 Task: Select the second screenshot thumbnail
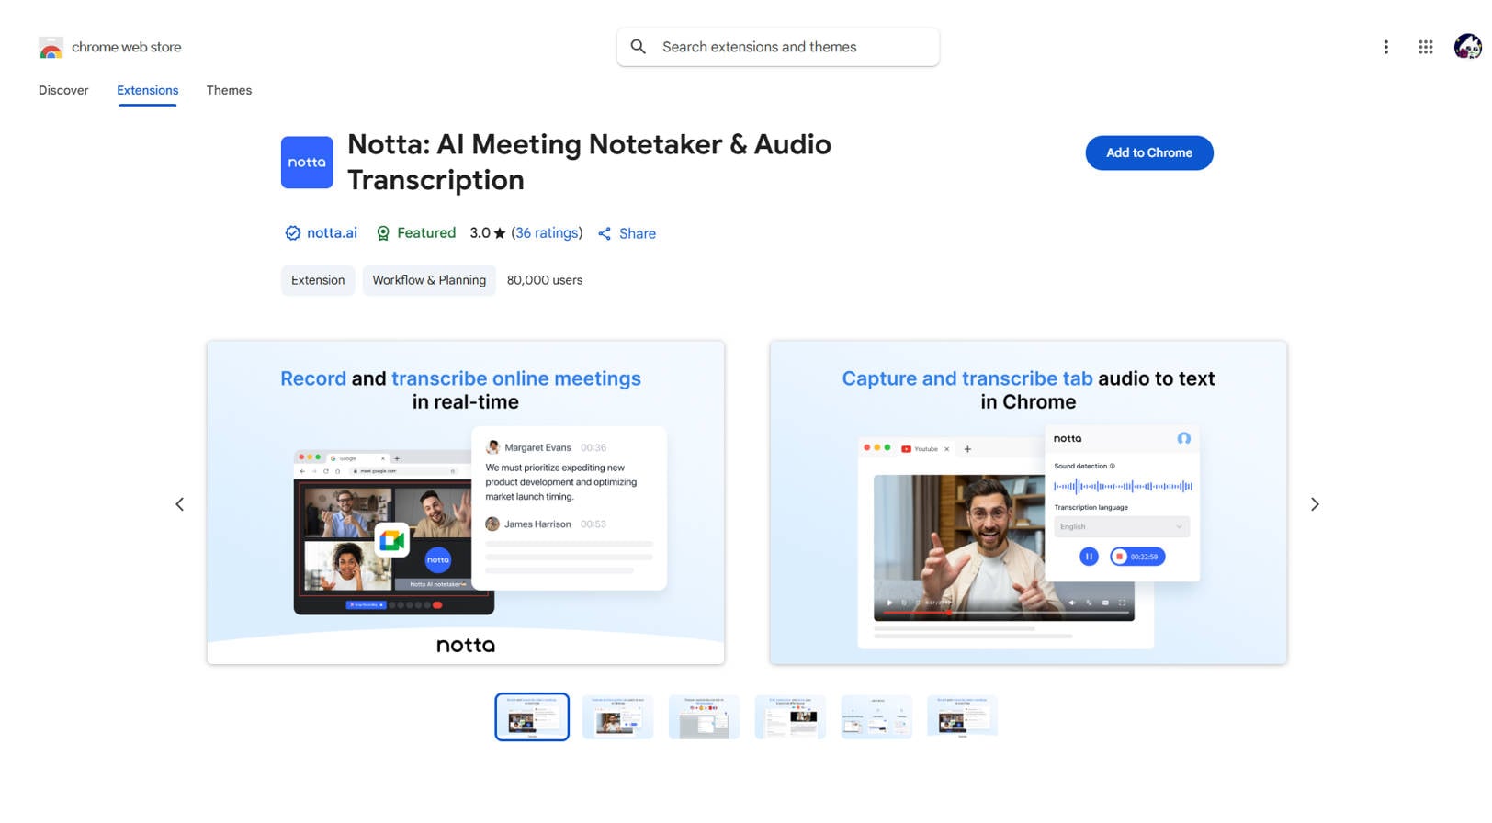click(x=618, y=716)
